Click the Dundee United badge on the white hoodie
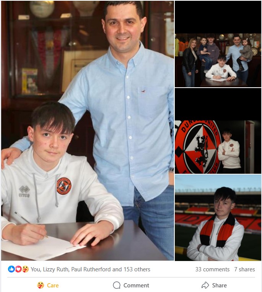 [64, 186]
